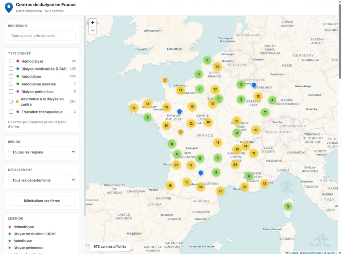Open the cluster showing 36 near Upper France

pos(217,67)
